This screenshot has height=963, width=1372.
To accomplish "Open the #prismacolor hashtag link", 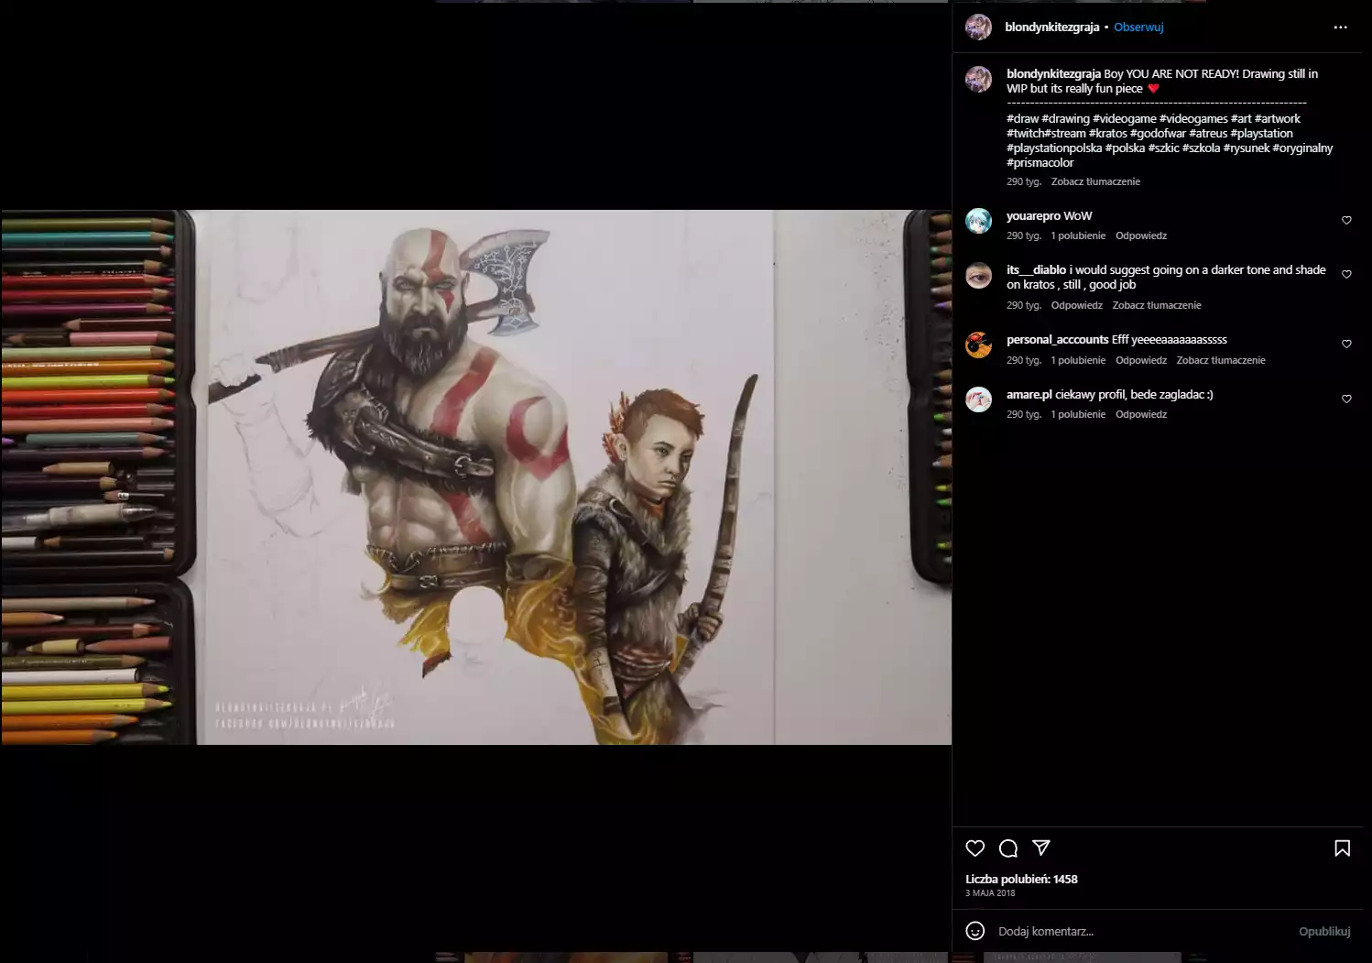I will click(1040, 163).
